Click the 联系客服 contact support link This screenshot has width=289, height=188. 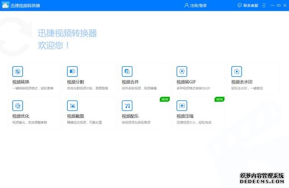[x=251, y=5]
